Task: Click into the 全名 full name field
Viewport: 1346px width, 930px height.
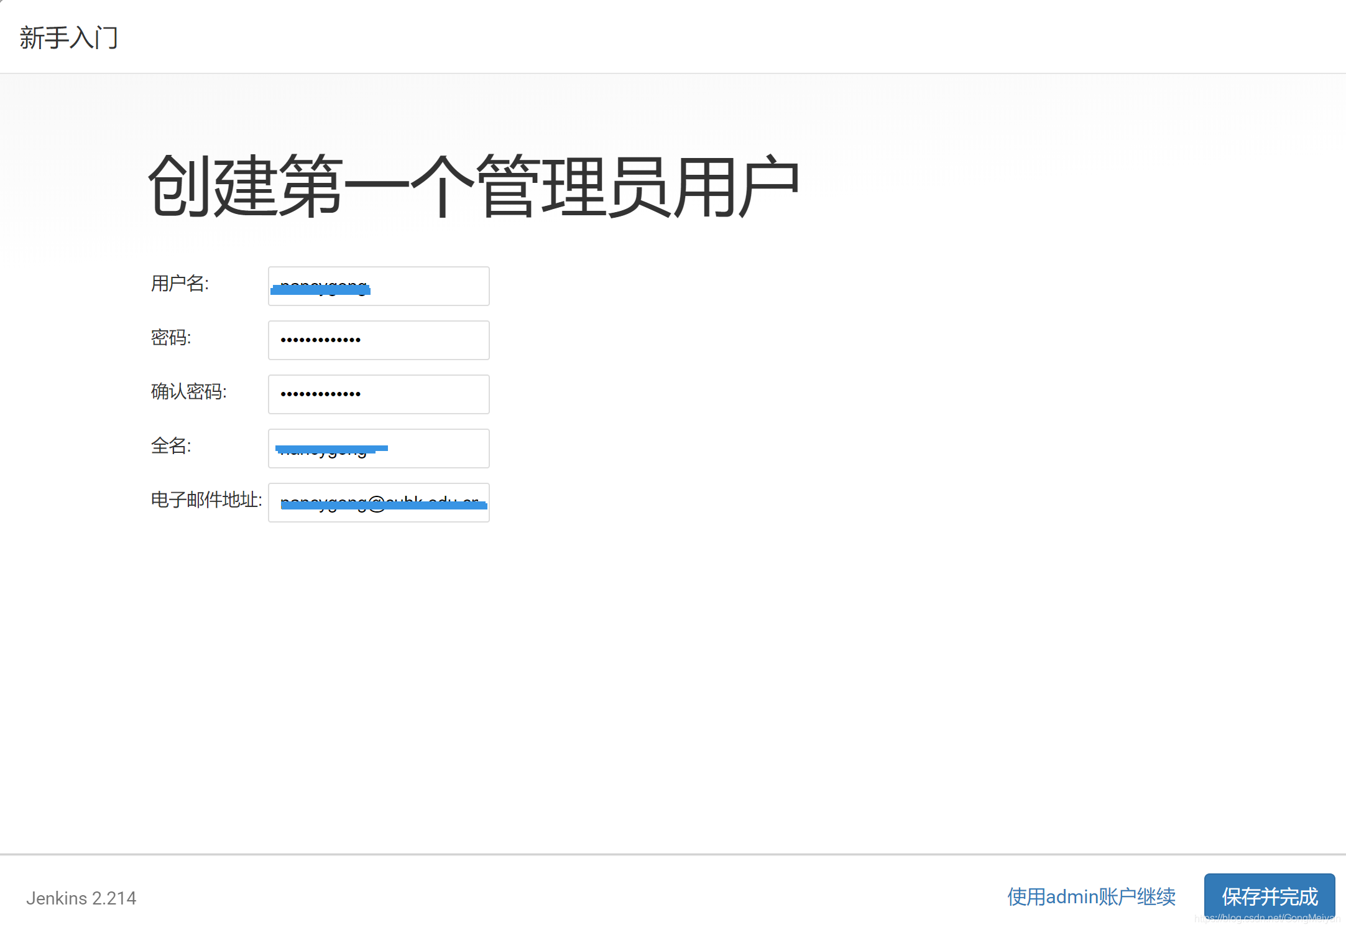Action: coord(379,449)
